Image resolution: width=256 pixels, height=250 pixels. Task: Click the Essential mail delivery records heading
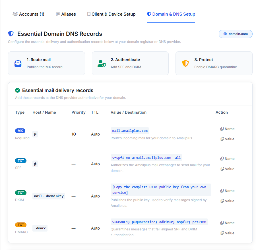click(x=58, y=90)
